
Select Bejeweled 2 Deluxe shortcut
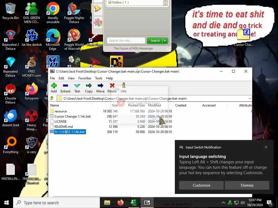[11, 40]
